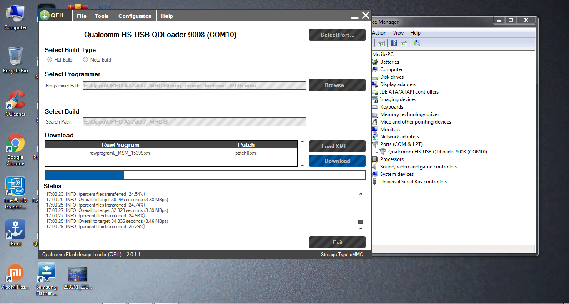
Task: Click Browse button for programmer path
Action: tap(337, 85)
